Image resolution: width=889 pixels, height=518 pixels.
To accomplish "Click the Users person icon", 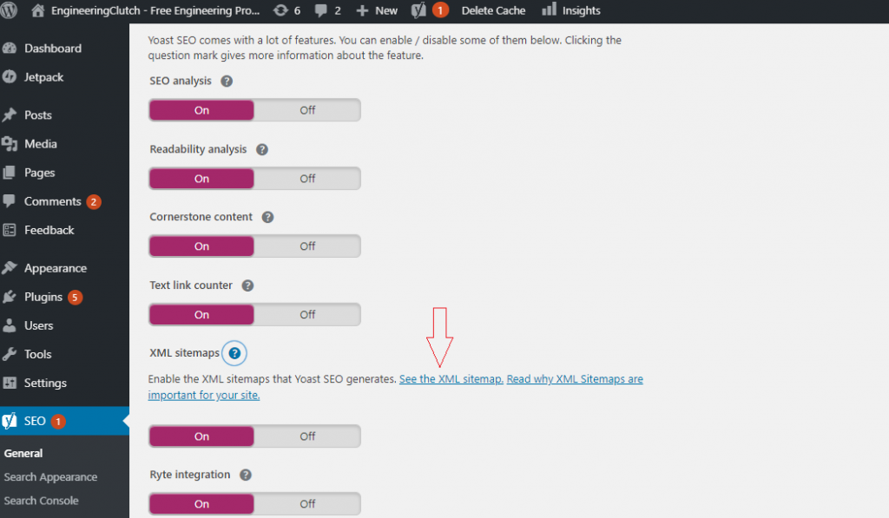I will [x=9, y=325].
